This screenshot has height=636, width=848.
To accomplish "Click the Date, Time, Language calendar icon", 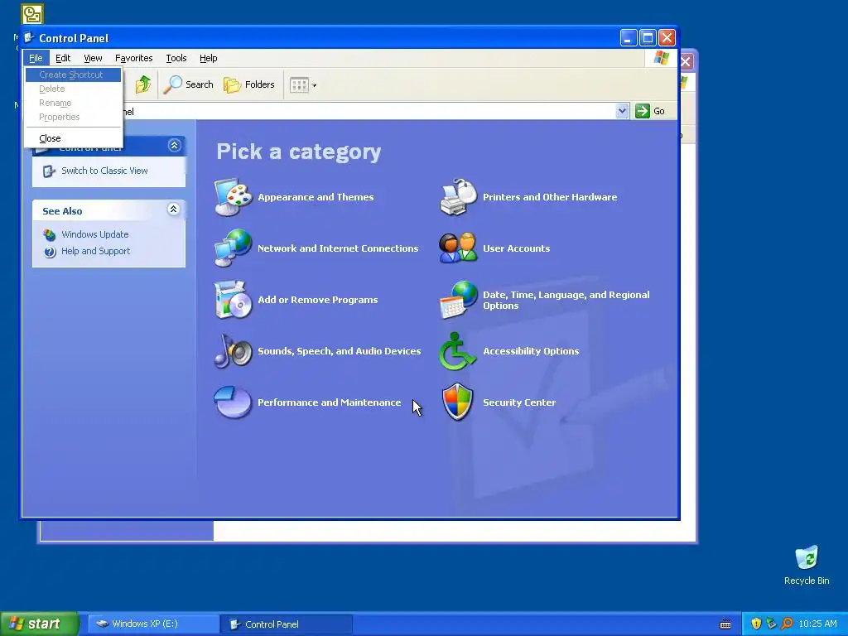I will 458,300.
